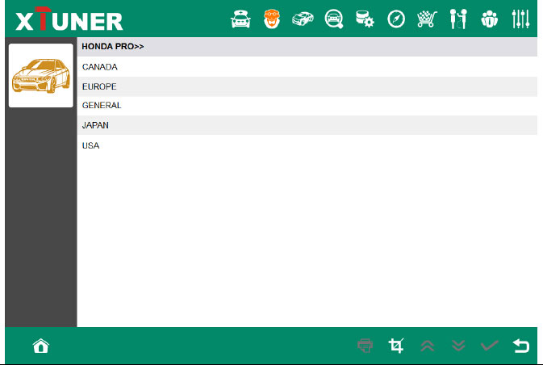
Task: Open the user group icon
Action: (489, 19)
